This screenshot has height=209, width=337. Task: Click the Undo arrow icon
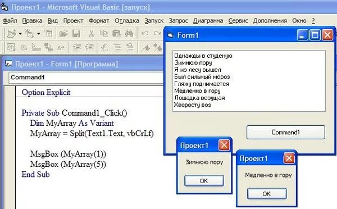click(x=145, y=34)
